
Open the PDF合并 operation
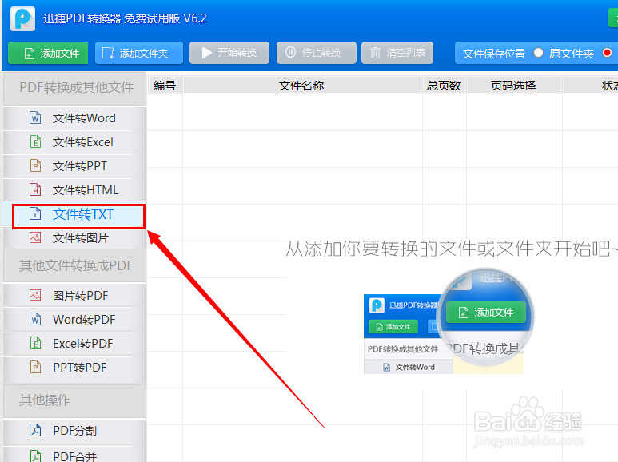[x=74, y=455]
